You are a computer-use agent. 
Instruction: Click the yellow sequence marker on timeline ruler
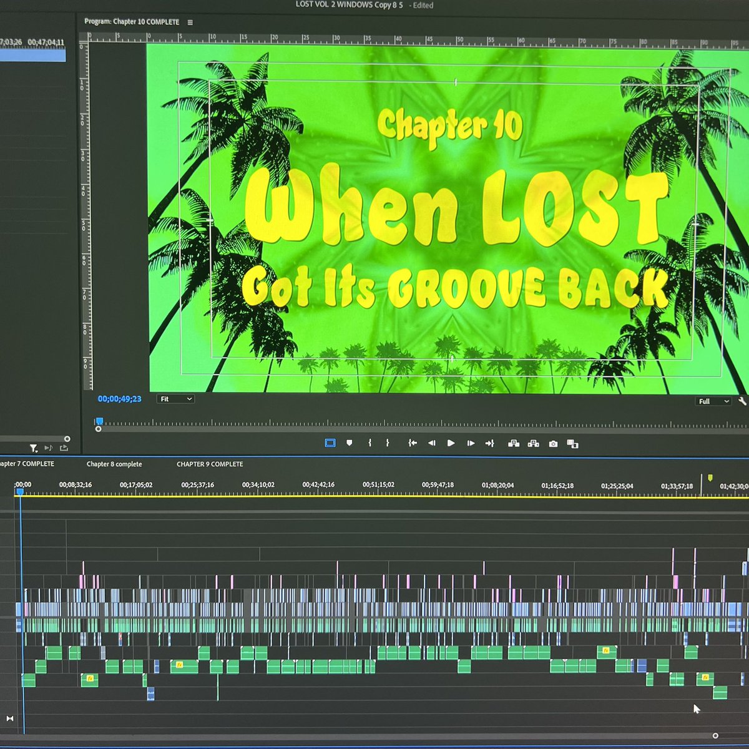pyautogui.click(x=710, y=478)
